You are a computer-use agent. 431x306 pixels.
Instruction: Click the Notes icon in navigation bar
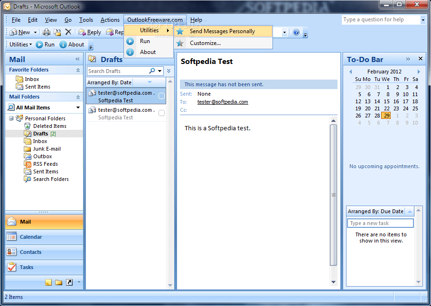48,282
